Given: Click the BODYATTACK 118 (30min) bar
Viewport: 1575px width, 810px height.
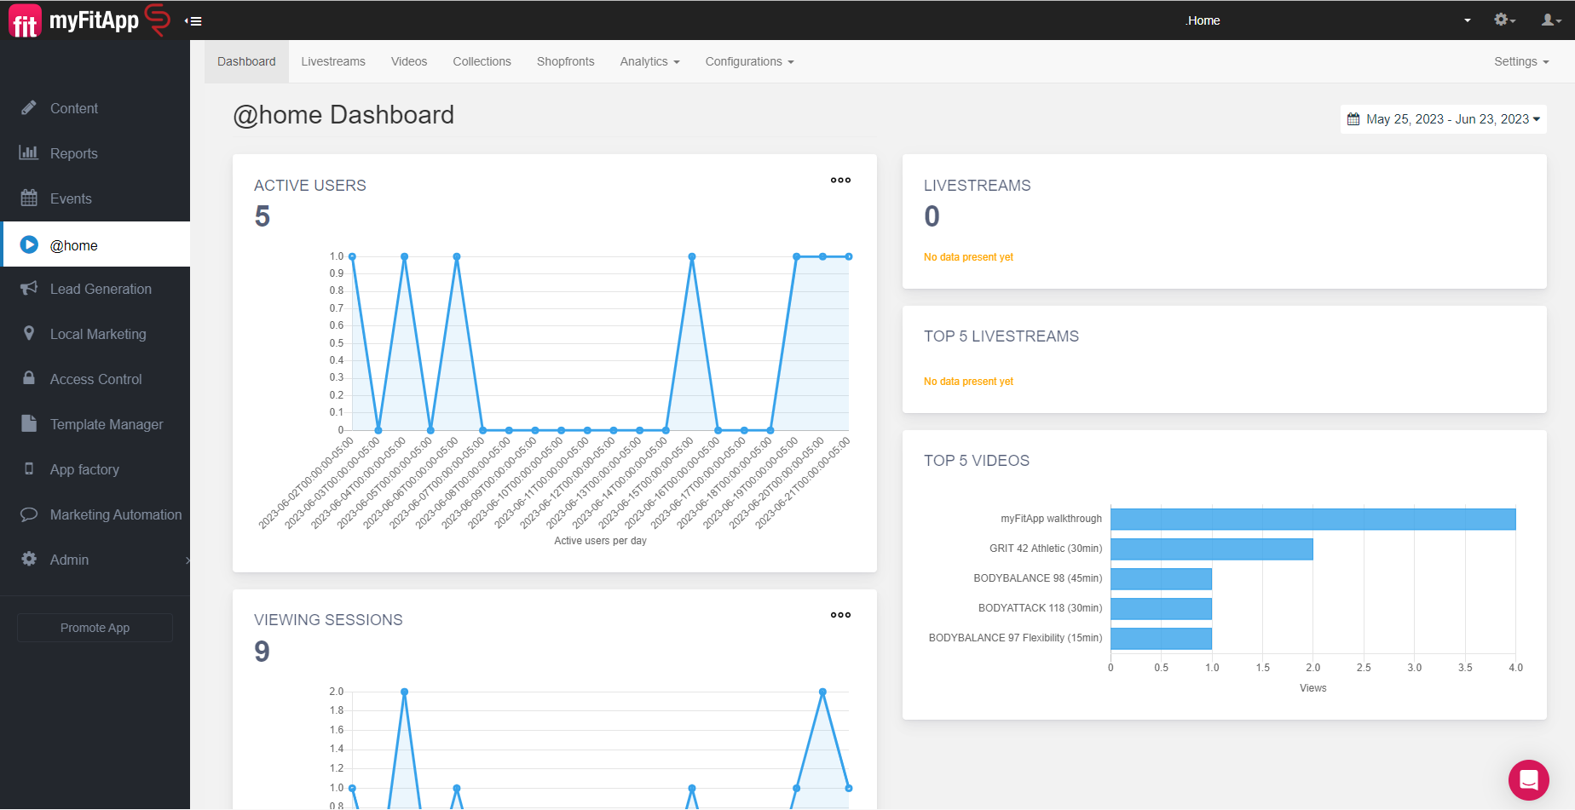Looking at the screenshot, I should pos(1161,608).
